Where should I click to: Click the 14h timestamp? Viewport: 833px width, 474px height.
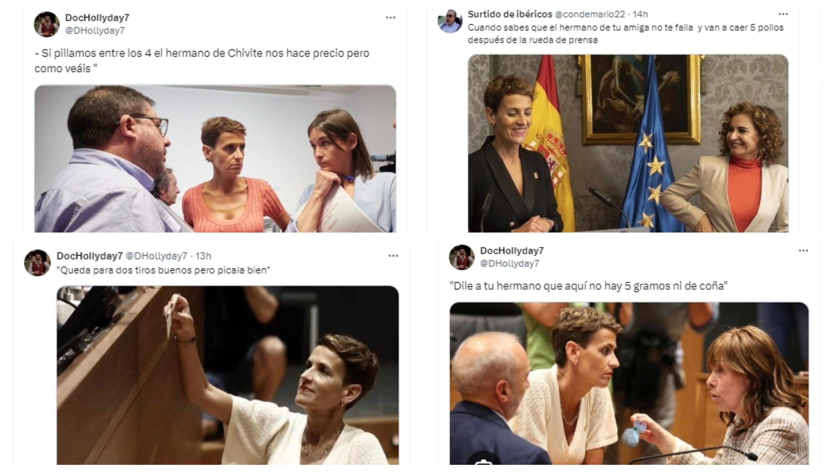[641, 14]
